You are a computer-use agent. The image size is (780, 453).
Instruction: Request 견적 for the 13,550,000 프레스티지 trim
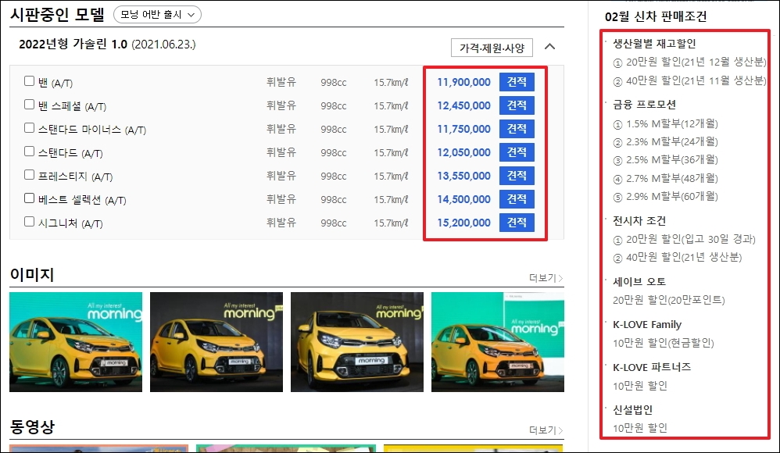[517, 176]
